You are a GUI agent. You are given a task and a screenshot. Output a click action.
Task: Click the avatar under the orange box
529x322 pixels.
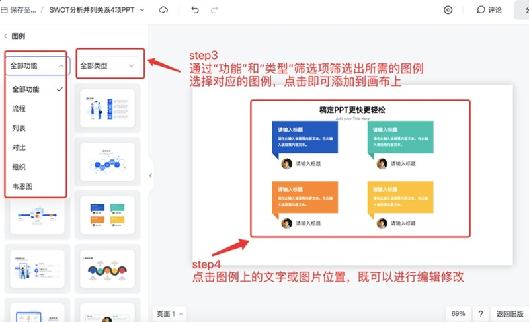(x=286, y=223)
